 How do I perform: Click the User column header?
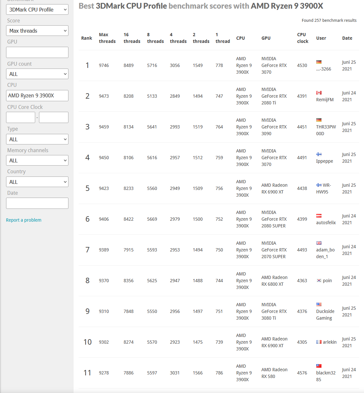[321, 38]
